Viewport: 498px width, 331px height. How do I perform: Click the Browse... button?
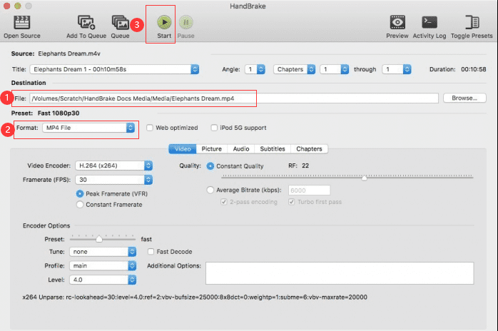pyautogui.click(x=464, y=98)
